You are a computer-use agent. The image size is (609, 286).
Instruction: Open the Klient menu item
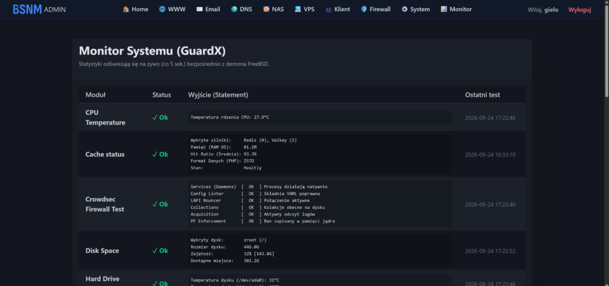338,9
